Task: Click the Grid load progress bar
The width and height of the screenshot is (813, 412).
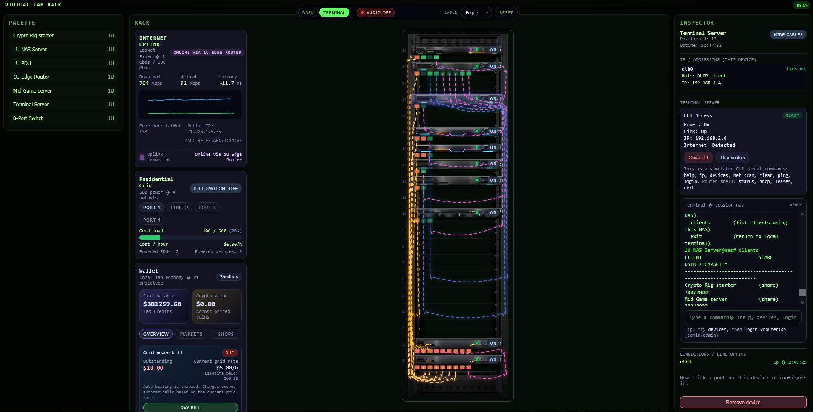Action: [190, 237]
